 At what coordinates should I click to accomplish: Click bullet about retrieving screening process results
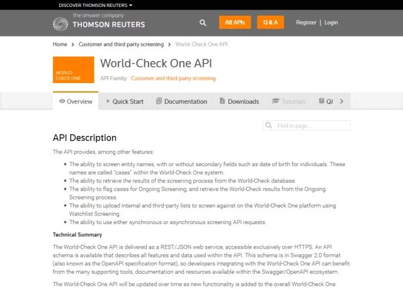coord(182,181)
